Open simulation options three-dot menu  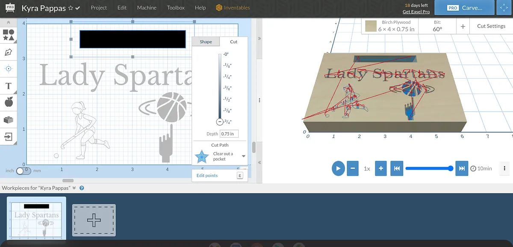pyautogui.click(x=505, y=168)
